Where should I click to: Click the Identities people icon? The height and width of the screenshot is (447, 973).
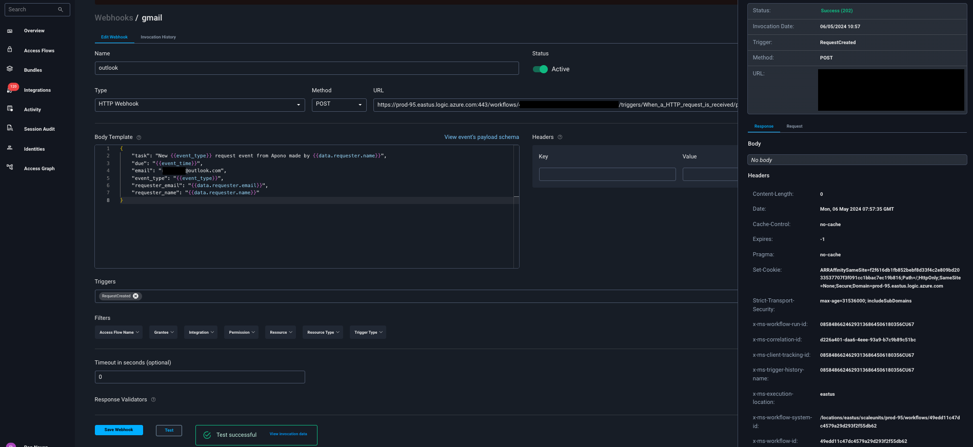point(10,148)
